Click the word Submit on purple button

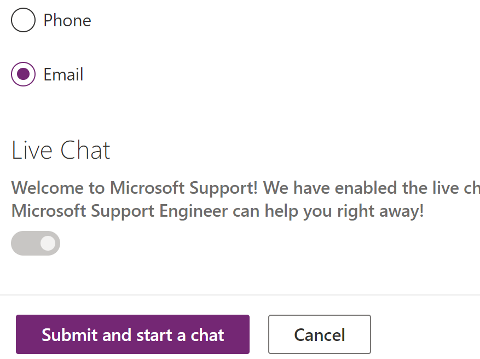70,335
